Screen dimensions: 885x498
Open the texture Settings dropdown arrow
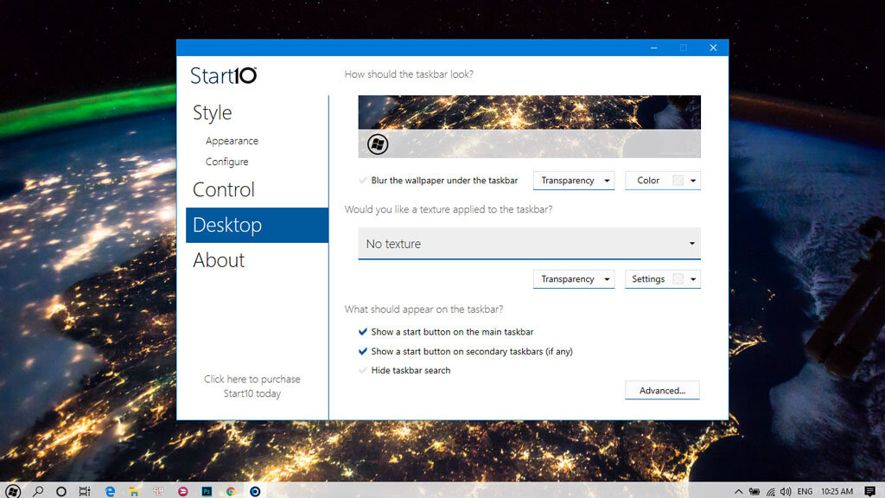point(693,279)
